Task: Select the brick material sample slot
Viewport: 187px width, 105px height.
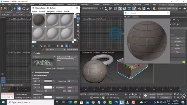Action: point(39,20)
